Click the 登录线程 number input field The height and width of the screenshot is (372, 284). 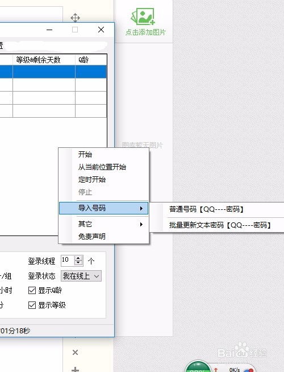68,261
